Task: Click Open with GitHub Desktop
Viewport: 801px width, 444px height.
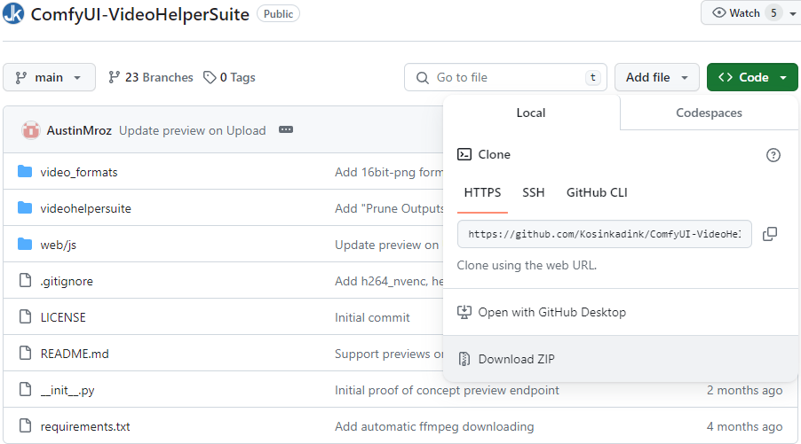Action: 620,312
